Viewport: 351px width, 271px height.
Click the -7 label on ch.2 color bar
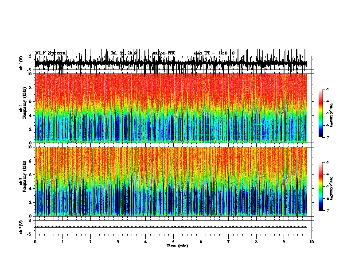click(327, 211)
